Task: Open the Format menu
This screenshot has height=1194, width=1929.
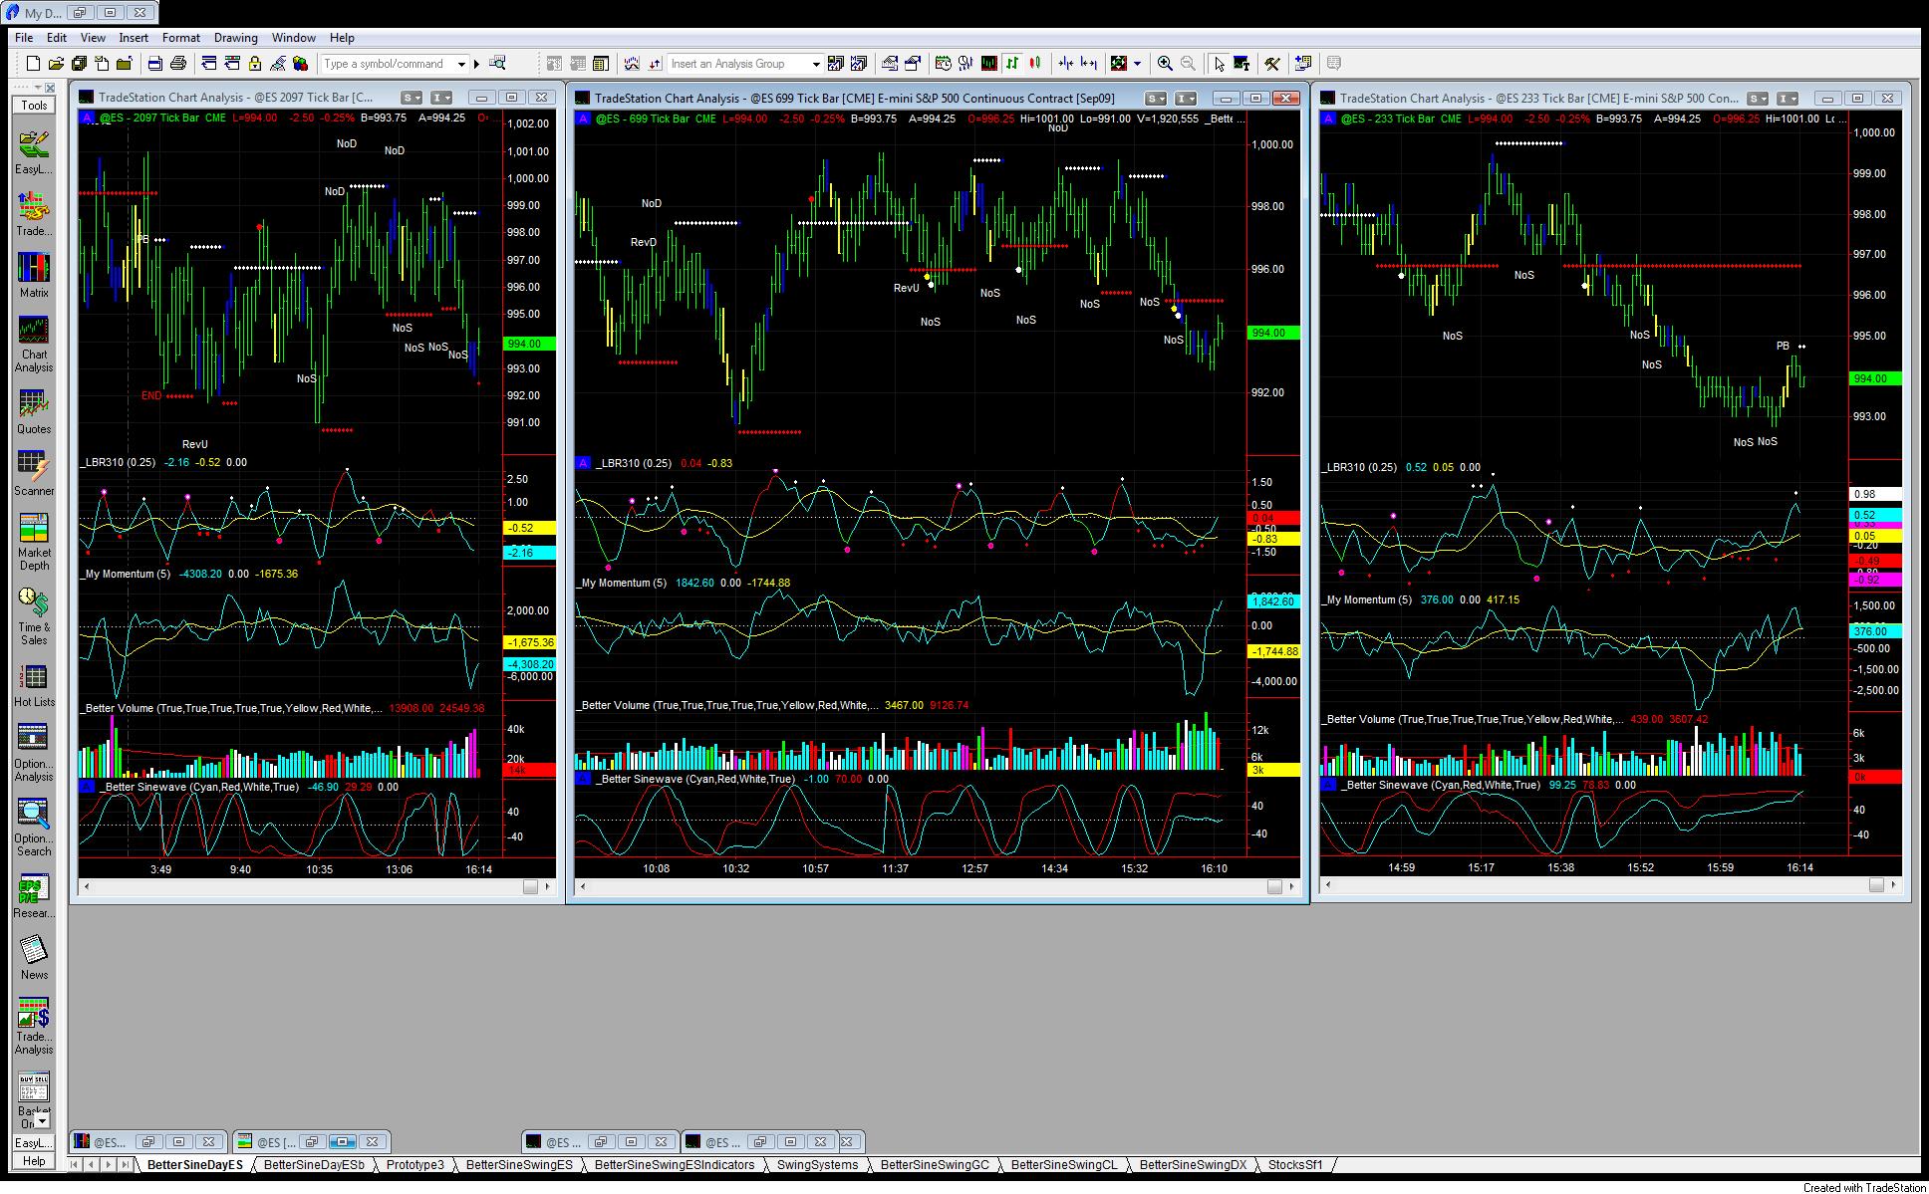Action: point(181,38)
